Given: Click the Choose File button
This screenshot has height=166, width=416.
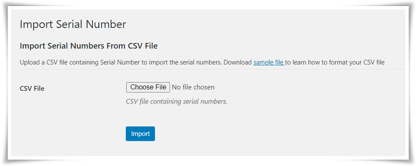Looking at the screenshot, I should 148,87.
